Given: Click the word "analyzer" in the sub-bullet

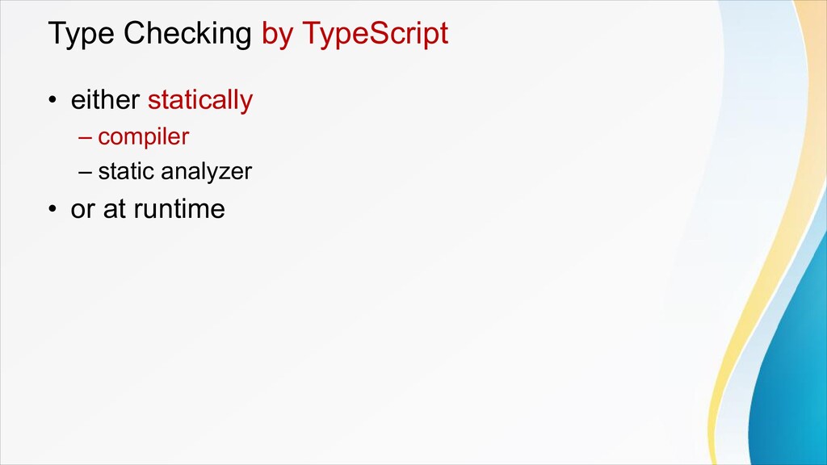Looking at the screenshot, I should pos(207,172).
